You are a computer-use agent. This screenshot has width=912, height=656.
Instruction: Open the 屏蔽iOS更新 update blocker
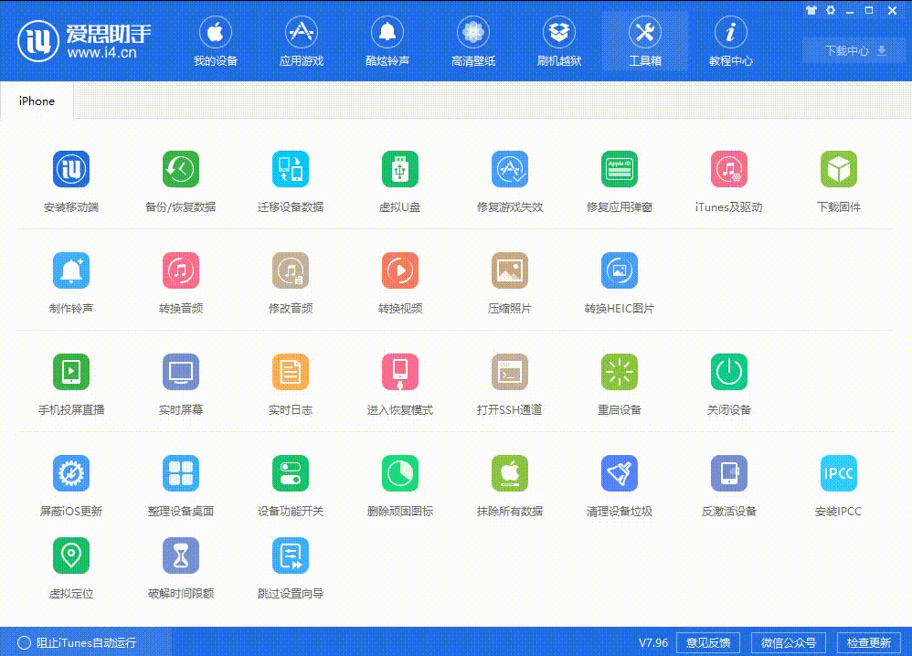pyautogui.click(x=70, y=482)
